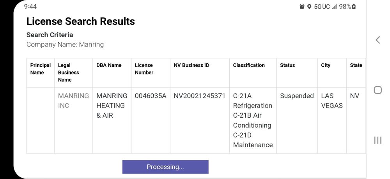Select the License Number column header
The height and width of the screenshot is (179, 390).
[144, 69]
